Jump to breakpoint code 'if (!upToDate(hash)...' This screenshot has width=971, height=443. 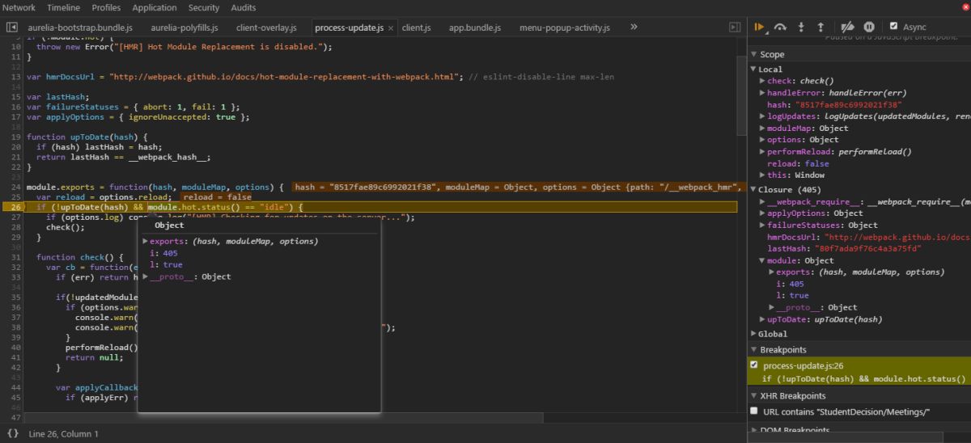coord(863,378)
